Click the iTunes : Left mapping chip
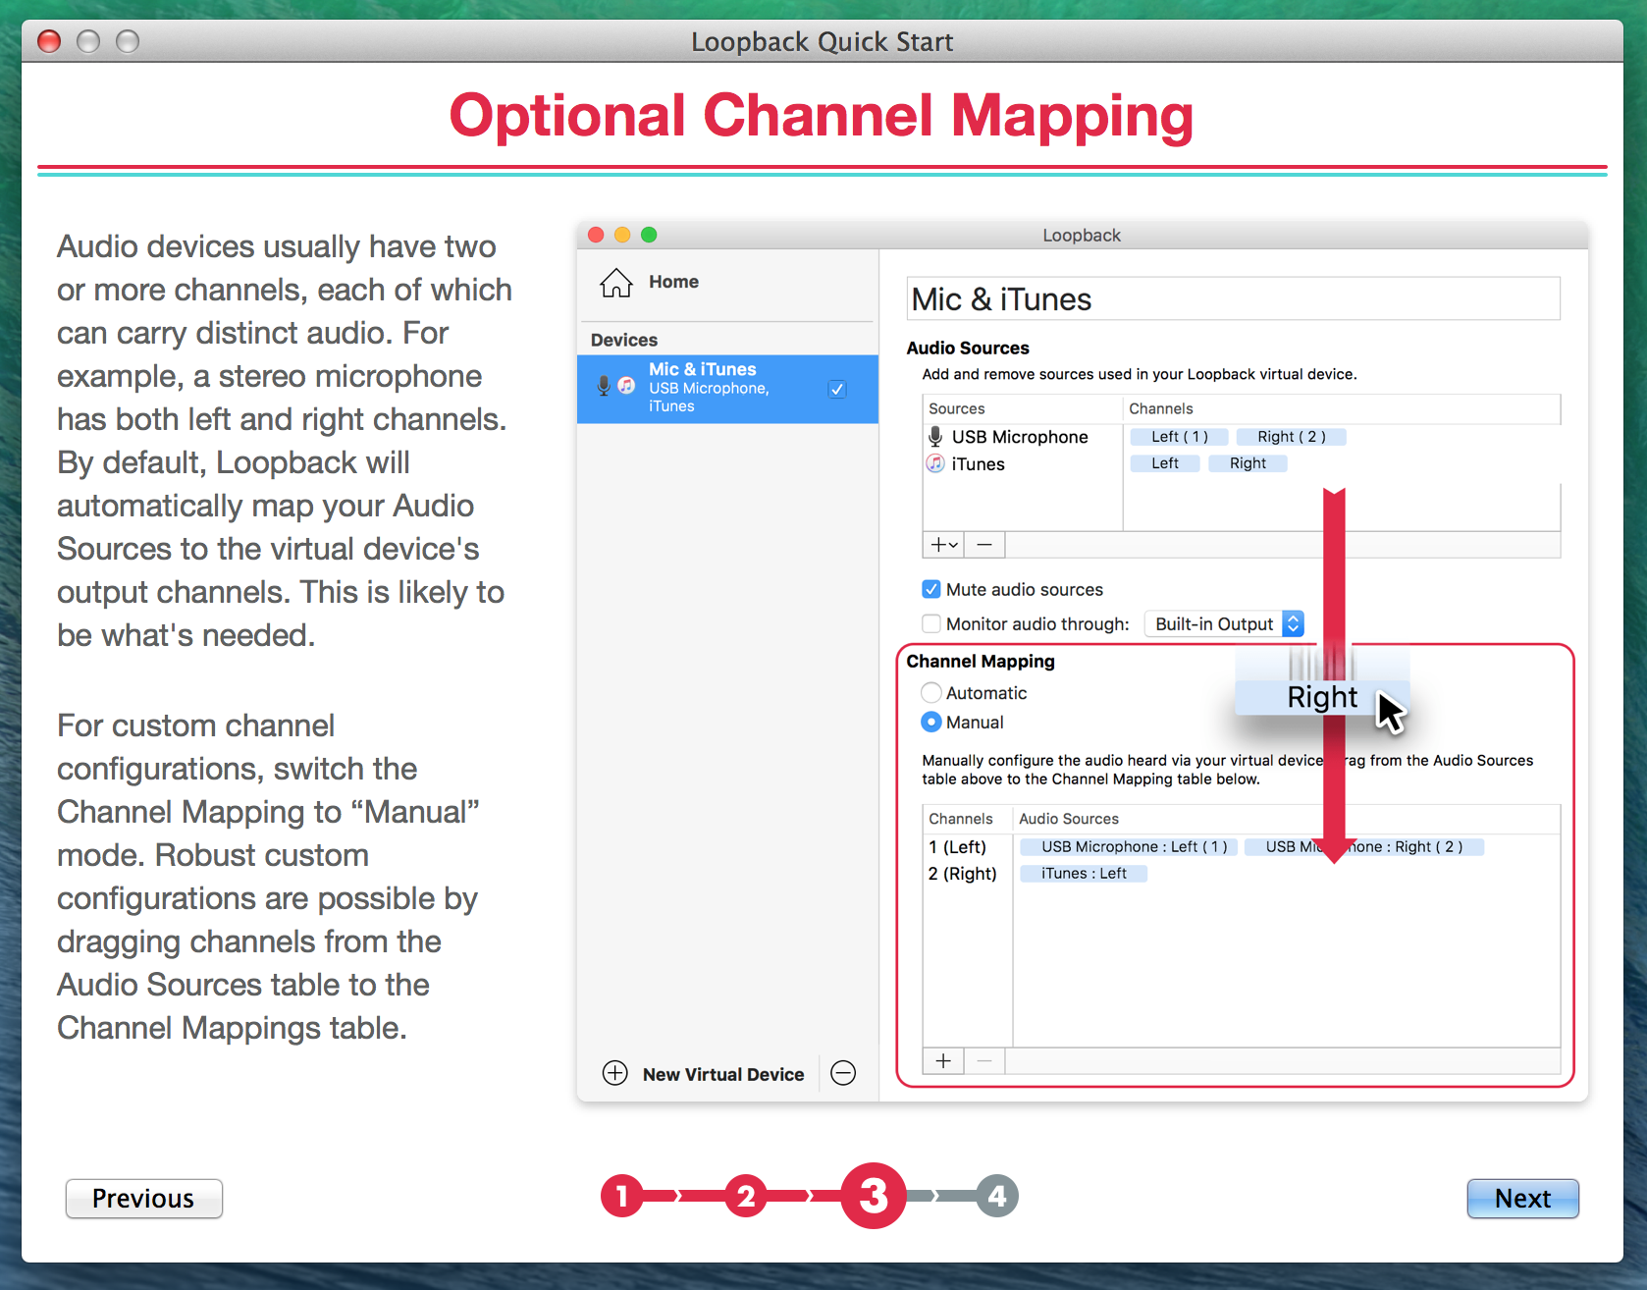Screen dimensions: 1647x1290 [x=1084, y=873]
